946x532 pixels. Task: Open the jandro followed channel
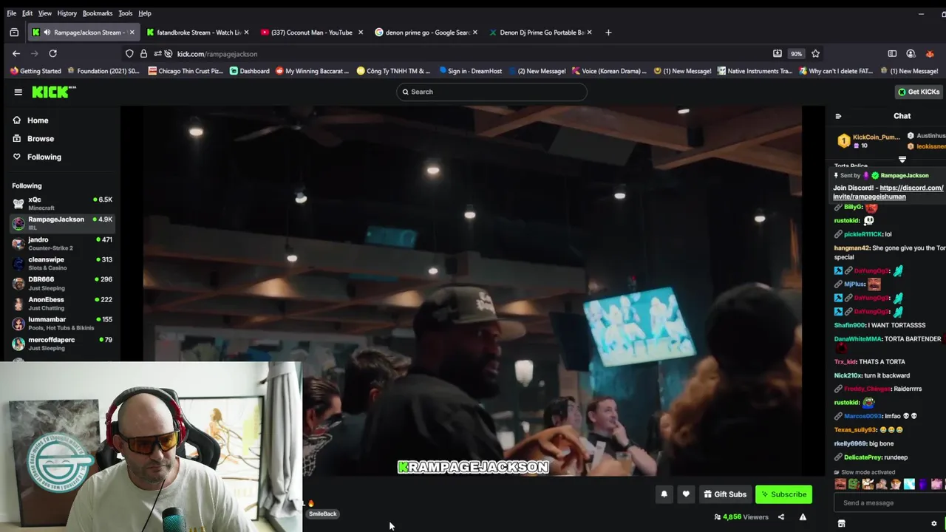pyautogui.click(x=62, y=244)
